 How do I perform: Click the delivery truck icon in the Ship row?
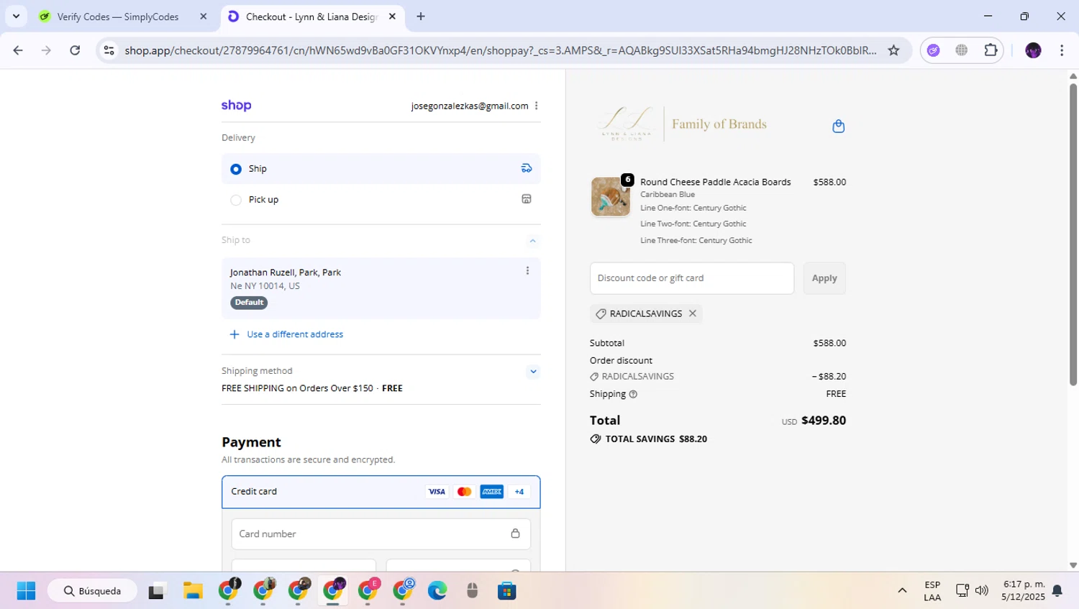tap(527, 168)
